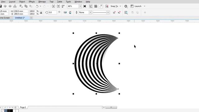Toggle the Lock ratio padlock

[41, 12]
